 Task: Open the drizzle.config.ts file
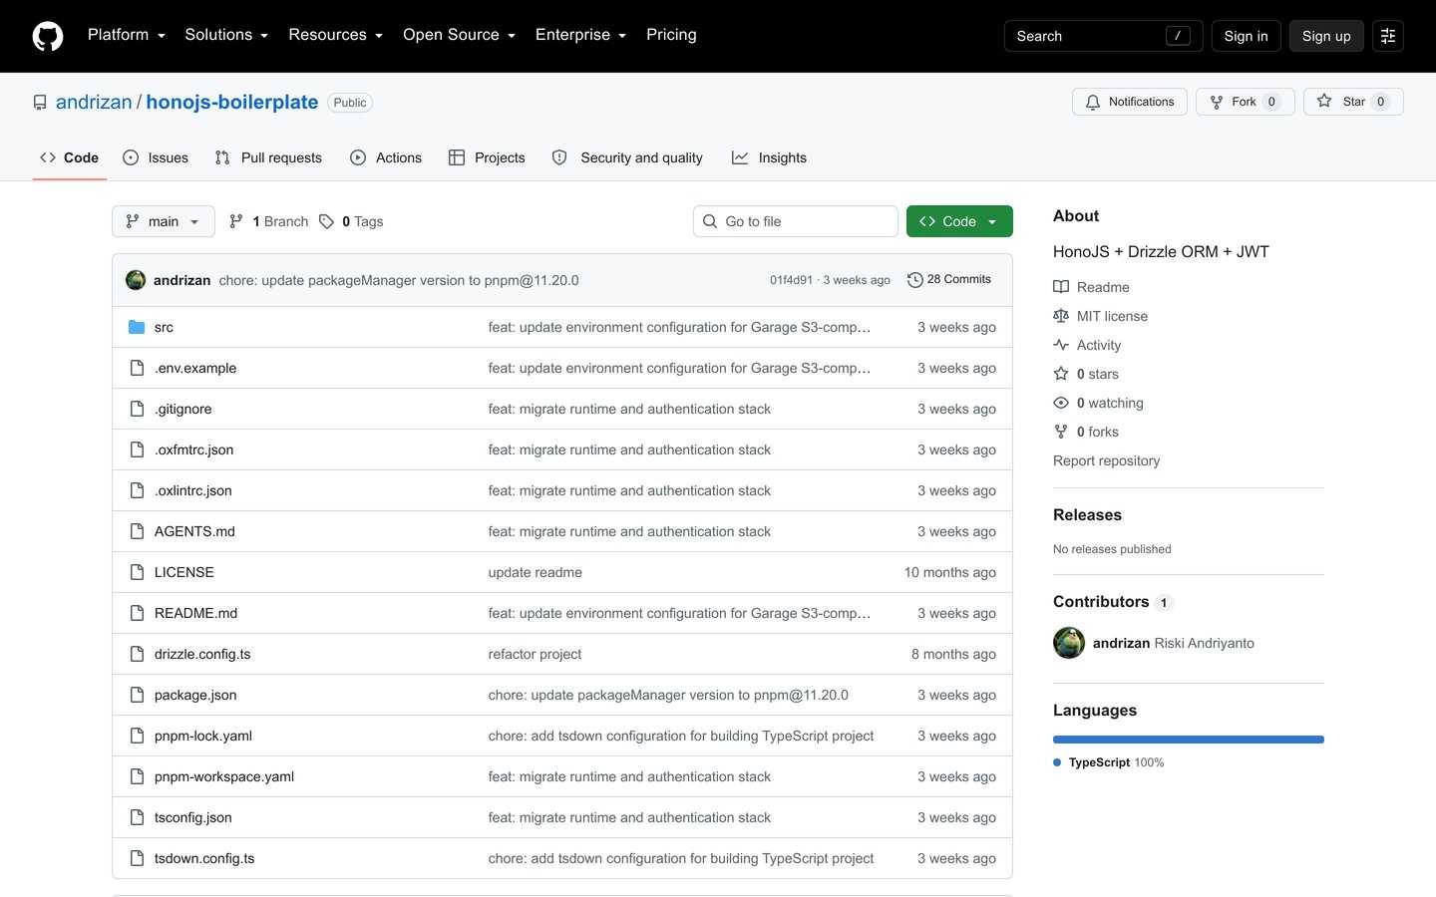tap(202, 654)
